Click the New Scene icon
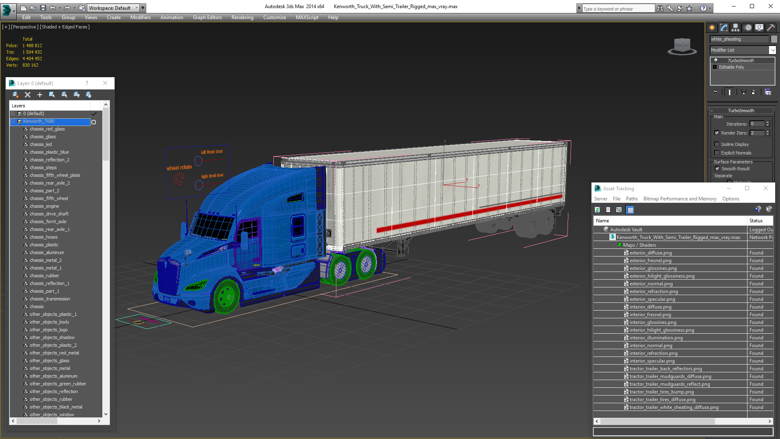Viewport: 780px width, 439px height. [23, 8]
